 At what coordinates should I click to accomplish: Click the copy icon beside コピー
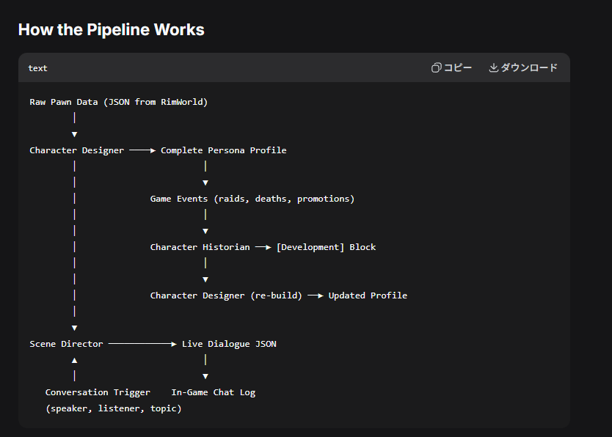pos(437,68)
